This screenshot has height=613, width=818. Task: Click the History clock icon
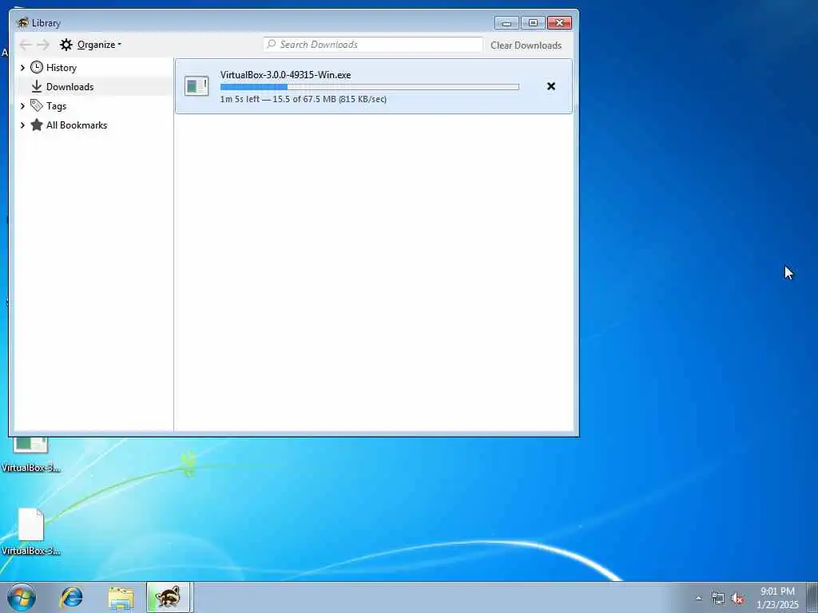(x=37, y=67)
